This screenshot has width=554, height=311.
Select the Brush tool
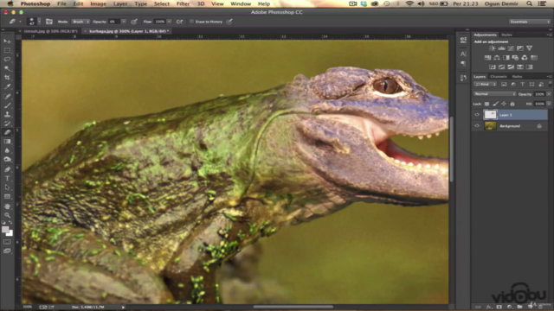pyautogui.click(x=7, y=105)
